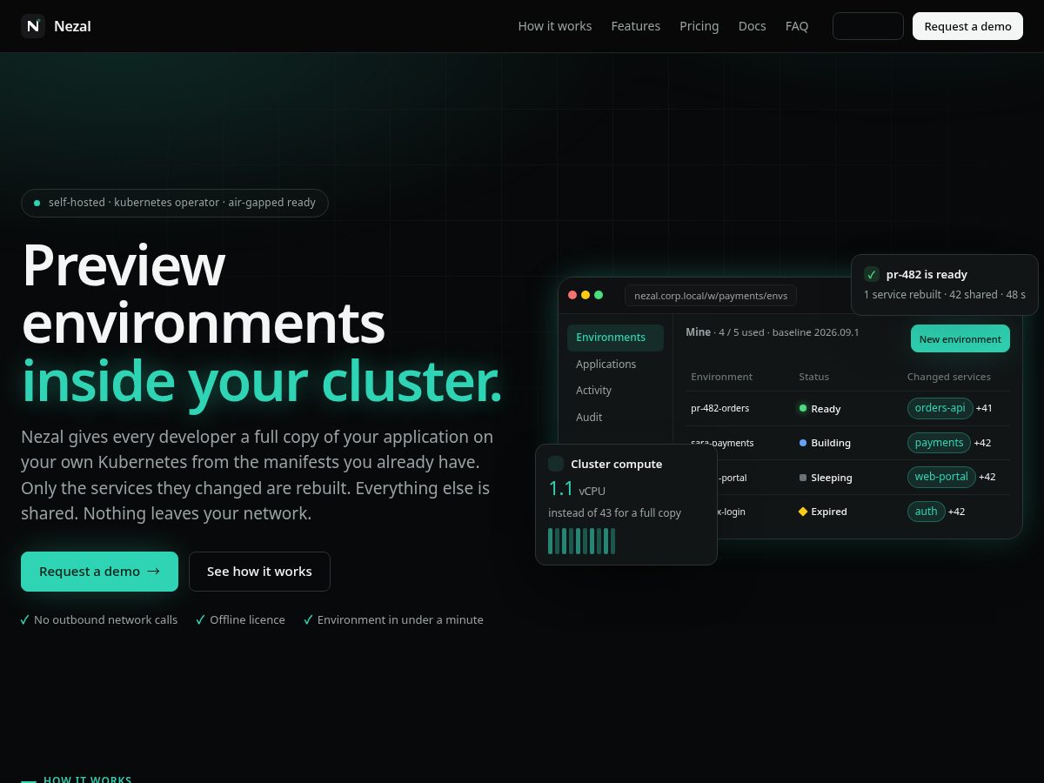This screenshot has height=783, width=1044.
Task: Click the Nezal brand name in header
Action: pyautogui.click(x=72, y=26)
